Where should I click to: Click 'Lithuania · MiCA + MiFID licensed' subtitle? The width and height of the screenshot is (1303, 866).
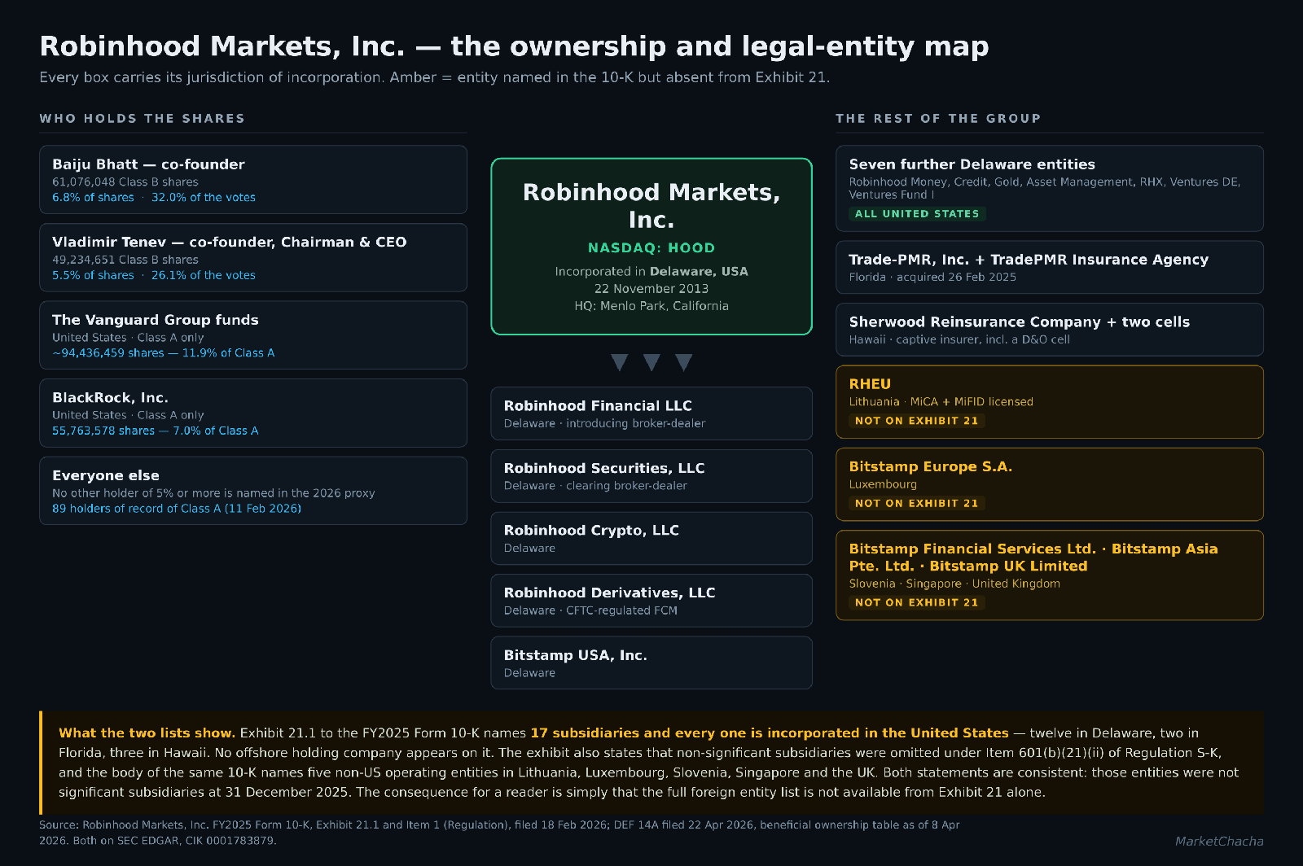(x=941, y=402)
